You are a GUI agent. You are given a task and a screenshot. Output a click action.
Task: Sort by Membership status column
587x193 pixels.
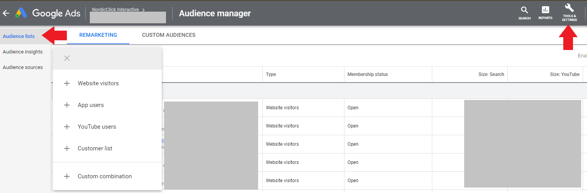tap(367, 74)
